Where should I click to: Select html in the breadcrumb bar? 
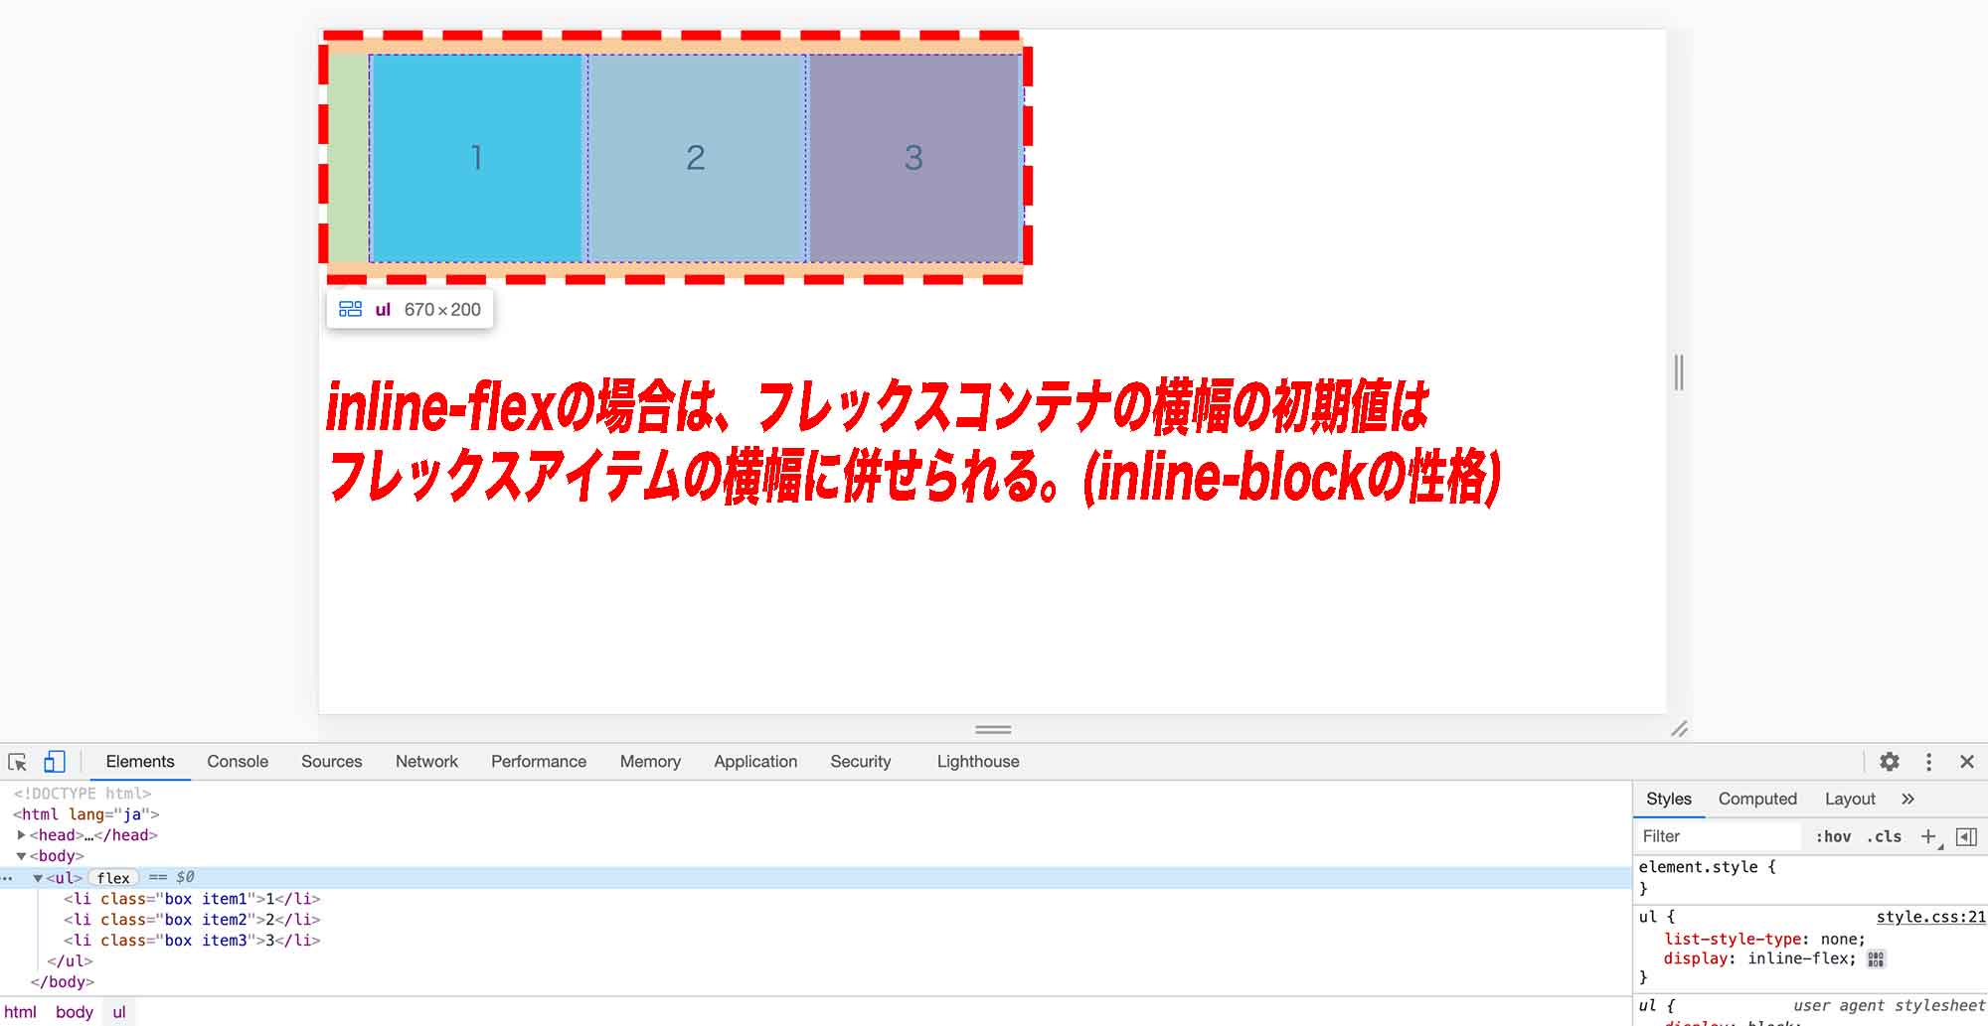(22, 1012)
